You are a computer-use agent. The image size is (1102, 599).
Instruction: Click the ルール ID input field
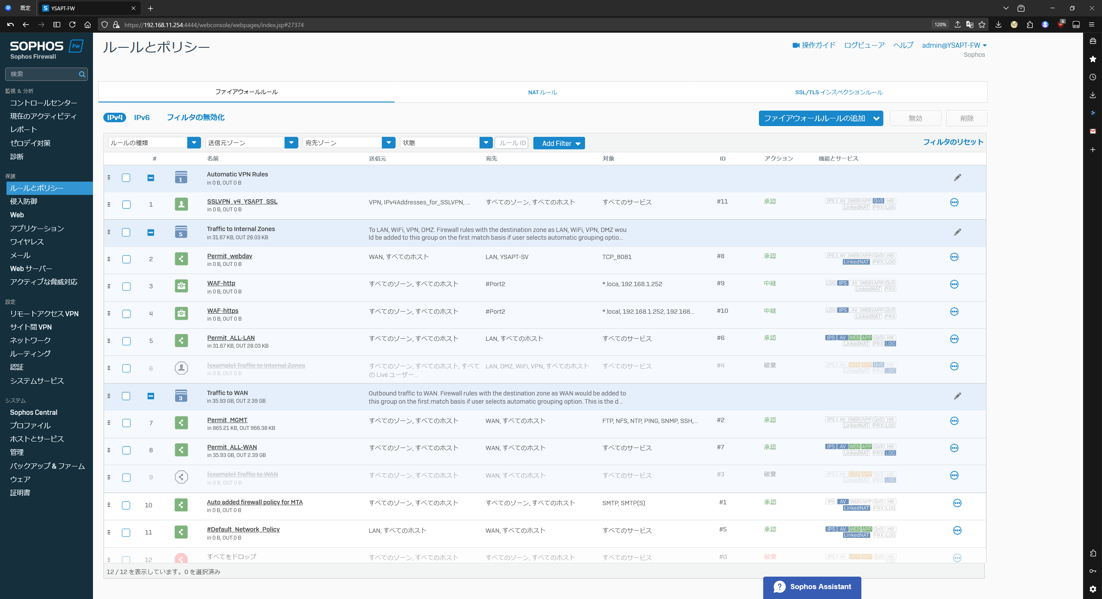coord(512,143)
